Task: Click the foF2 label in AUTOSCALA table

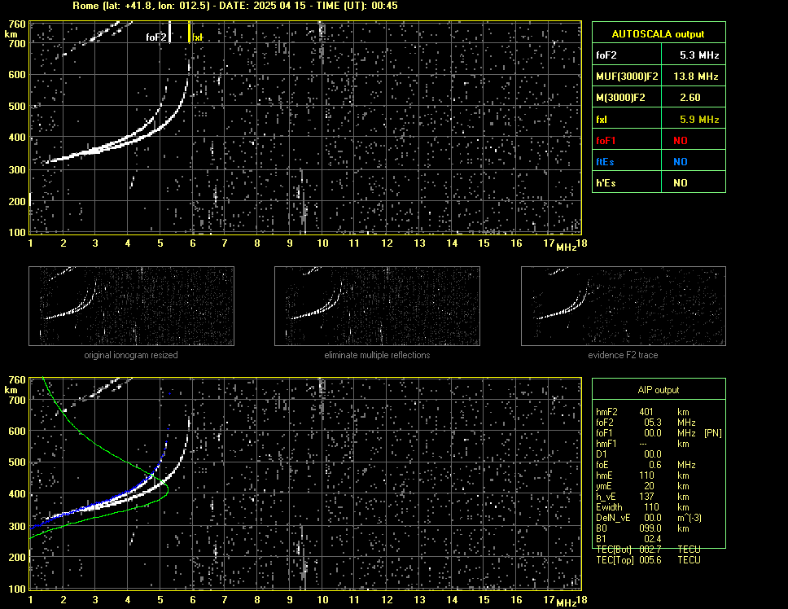Action: tap(606, 55)
